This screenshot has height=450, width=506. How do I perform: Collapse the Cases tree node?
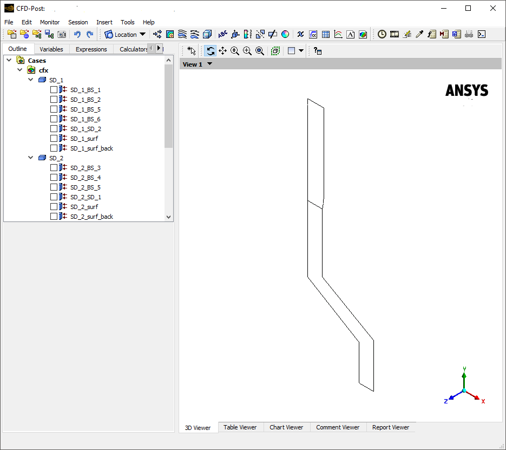9,60
